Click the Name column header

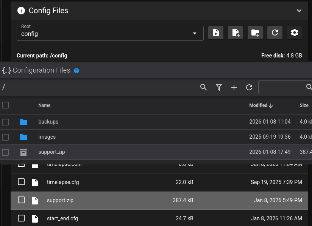pyautogui.click(x=44, y=105)
